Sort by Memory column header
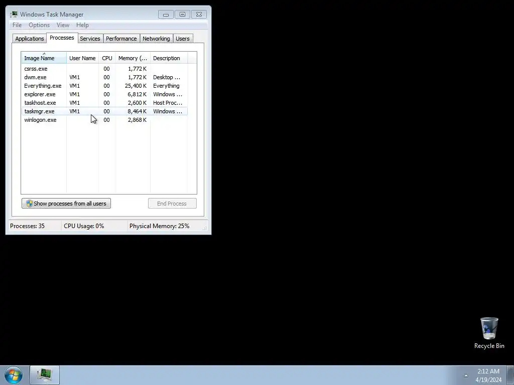This screenshot has width=514, height=385. coord(133,58)
